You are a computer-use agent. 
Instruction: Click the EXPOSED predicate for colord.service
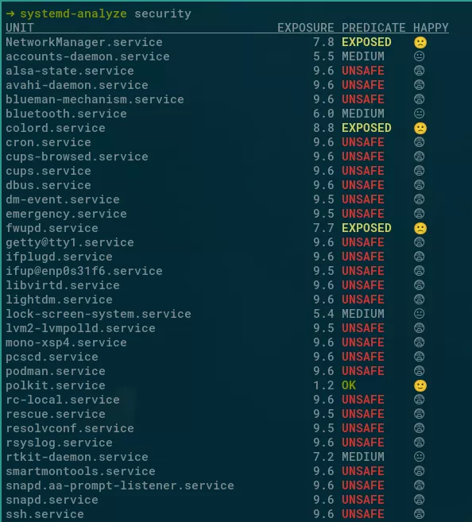click(366, 128)
